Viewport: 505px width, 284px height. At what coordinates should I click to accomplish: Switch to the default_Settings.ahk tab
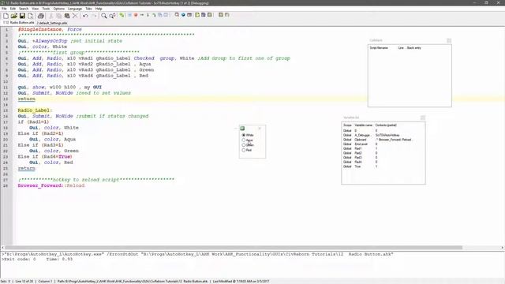pos(52,23)
